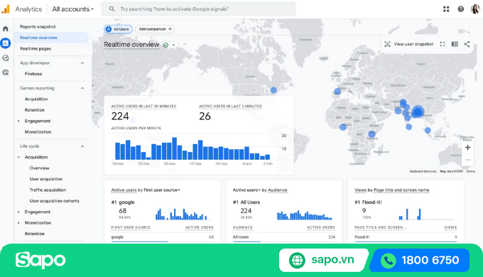Click the largest user bubble over Asia
483x277 pixels.
click(x=418, y=112)
